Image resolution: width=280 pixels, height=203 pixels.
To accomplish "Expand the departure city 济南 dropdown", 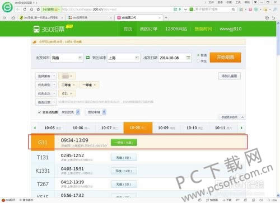I will tap(80, 58).
